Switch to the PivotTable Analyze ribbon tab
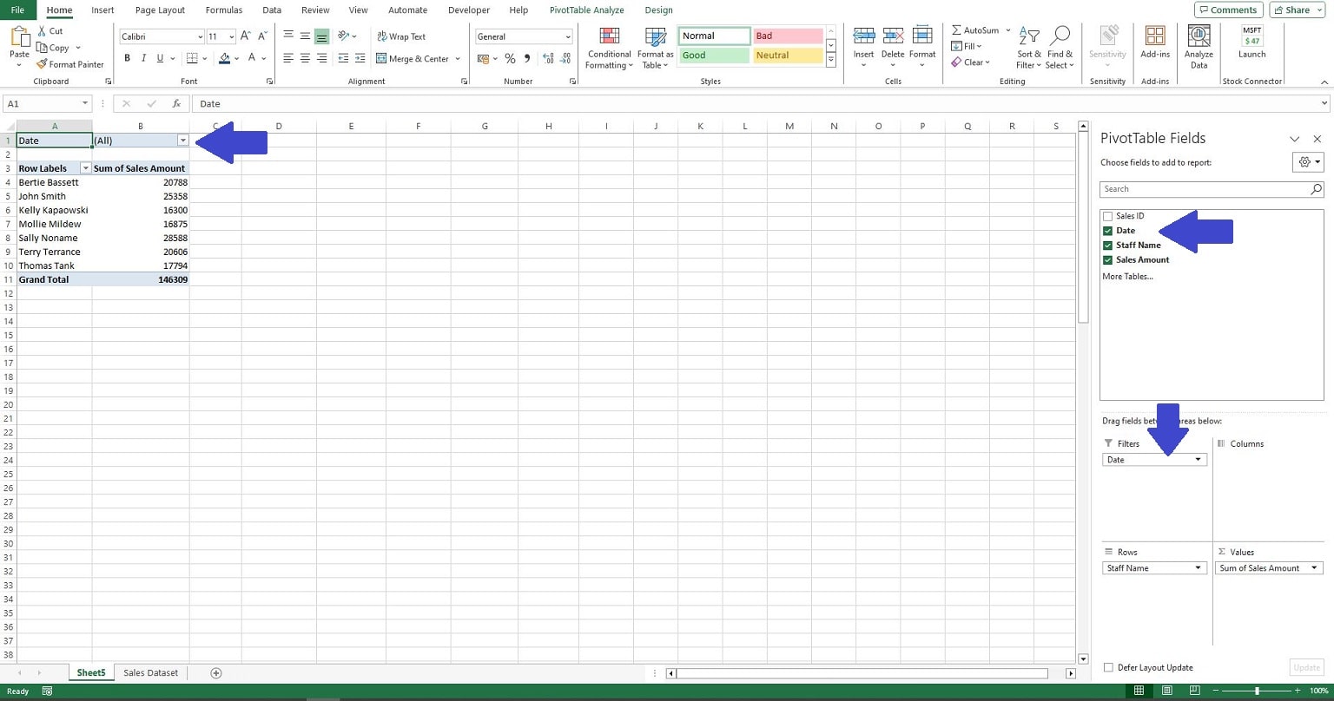The width and height of the screenshot is (1334, 701). (586, 10)
